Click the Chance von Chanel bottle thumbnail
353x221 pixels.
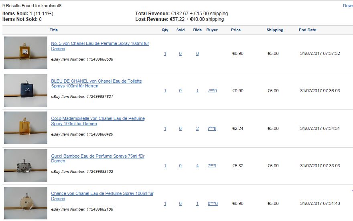tap(26, 203)
